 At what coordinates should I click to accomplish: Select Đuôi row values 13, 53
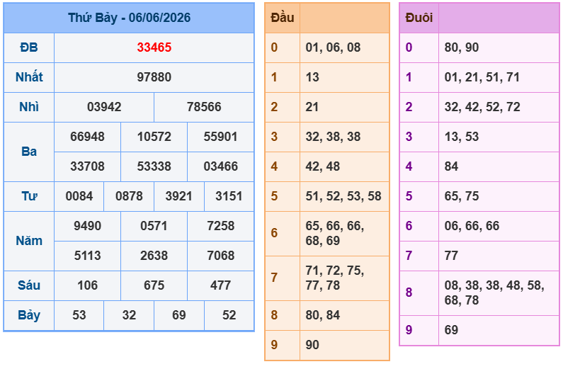coord(462,137)
